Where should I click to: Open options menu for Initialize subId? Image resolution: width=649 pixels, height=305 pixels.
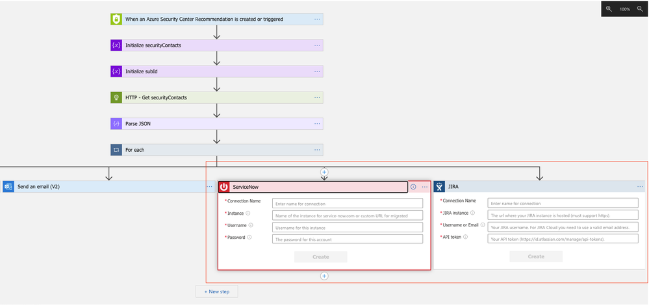click(317, 71)
